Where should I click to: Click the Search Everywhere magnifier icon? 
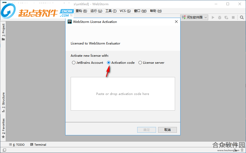coord(242,17)
